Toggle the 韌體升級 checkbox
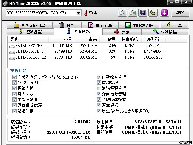 (x=14, y=111)
